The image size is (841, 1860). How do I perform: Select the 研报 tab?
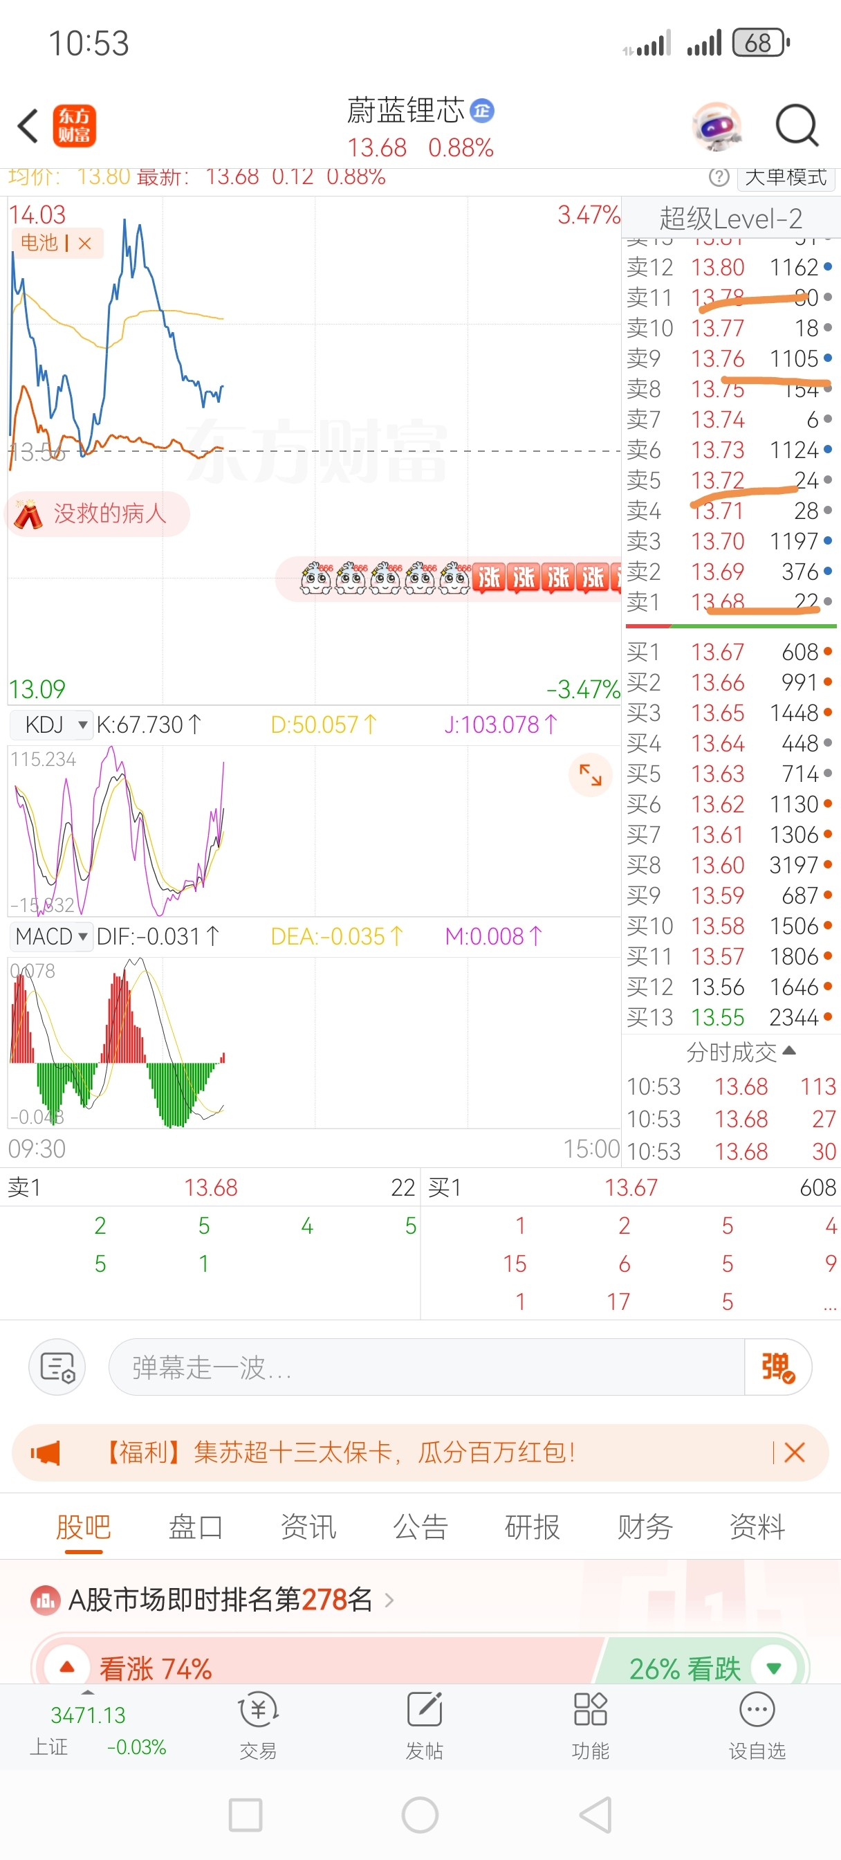coord(532,1527)
